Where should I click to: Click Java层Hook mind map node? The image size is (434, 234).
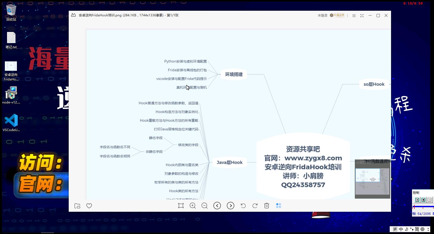coord(229,162)
